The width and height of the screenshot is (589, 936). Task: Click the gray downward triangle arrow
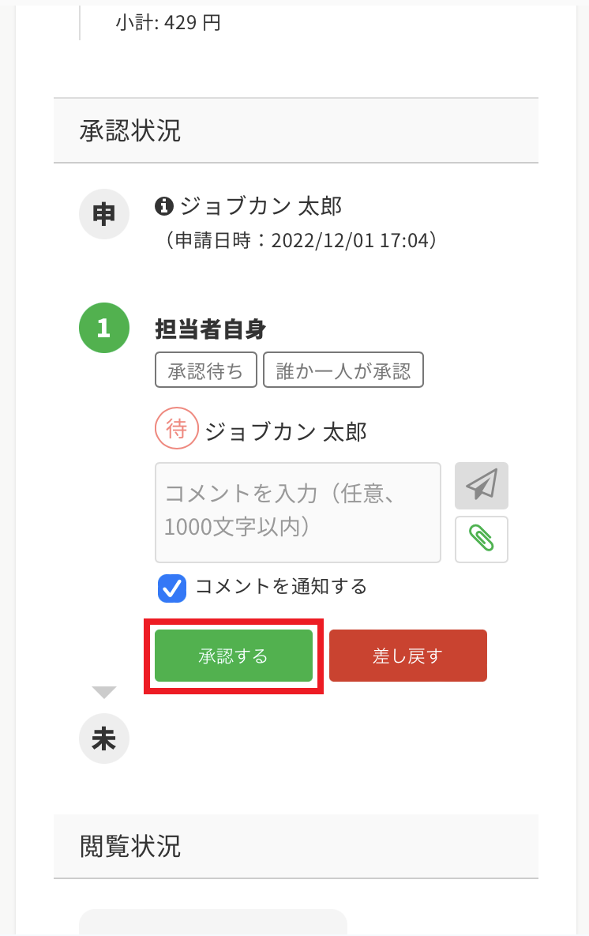click(x=103, y=692)
